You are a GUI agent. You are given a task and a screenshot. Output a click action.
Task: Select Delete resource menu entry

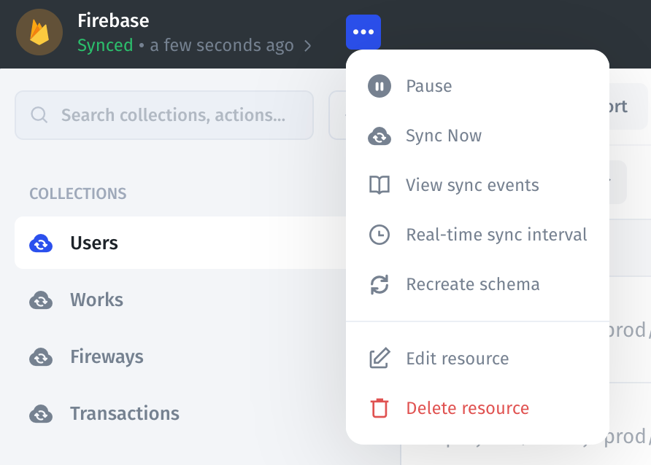click(x=477, y=408)
